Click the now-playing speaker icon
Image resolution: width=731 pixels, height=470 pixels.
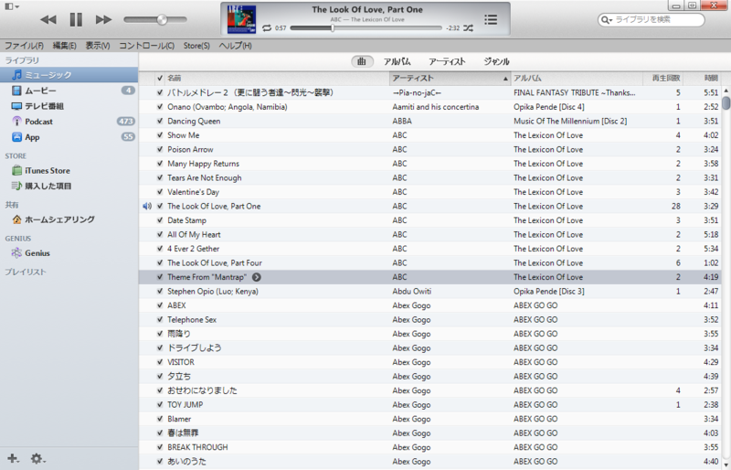pyautogui.click(x=147, y=206)
